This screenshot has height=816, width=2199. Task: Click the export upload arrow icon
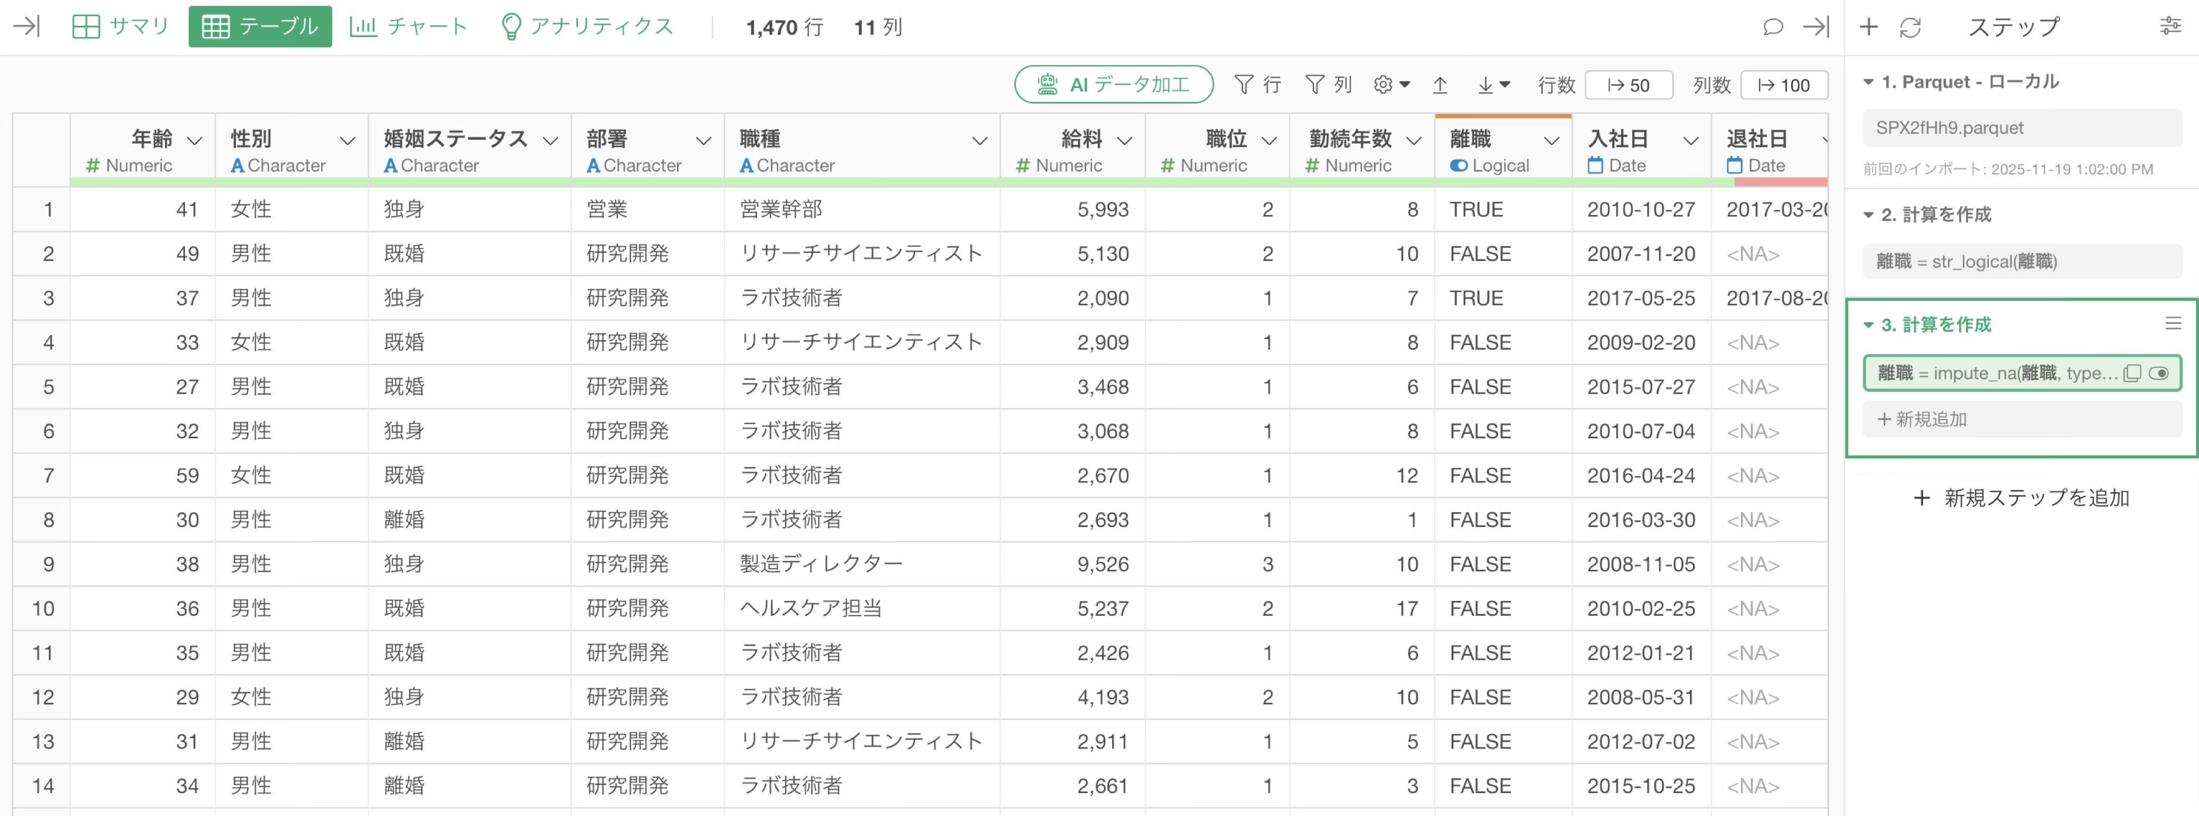(1439, 85)
